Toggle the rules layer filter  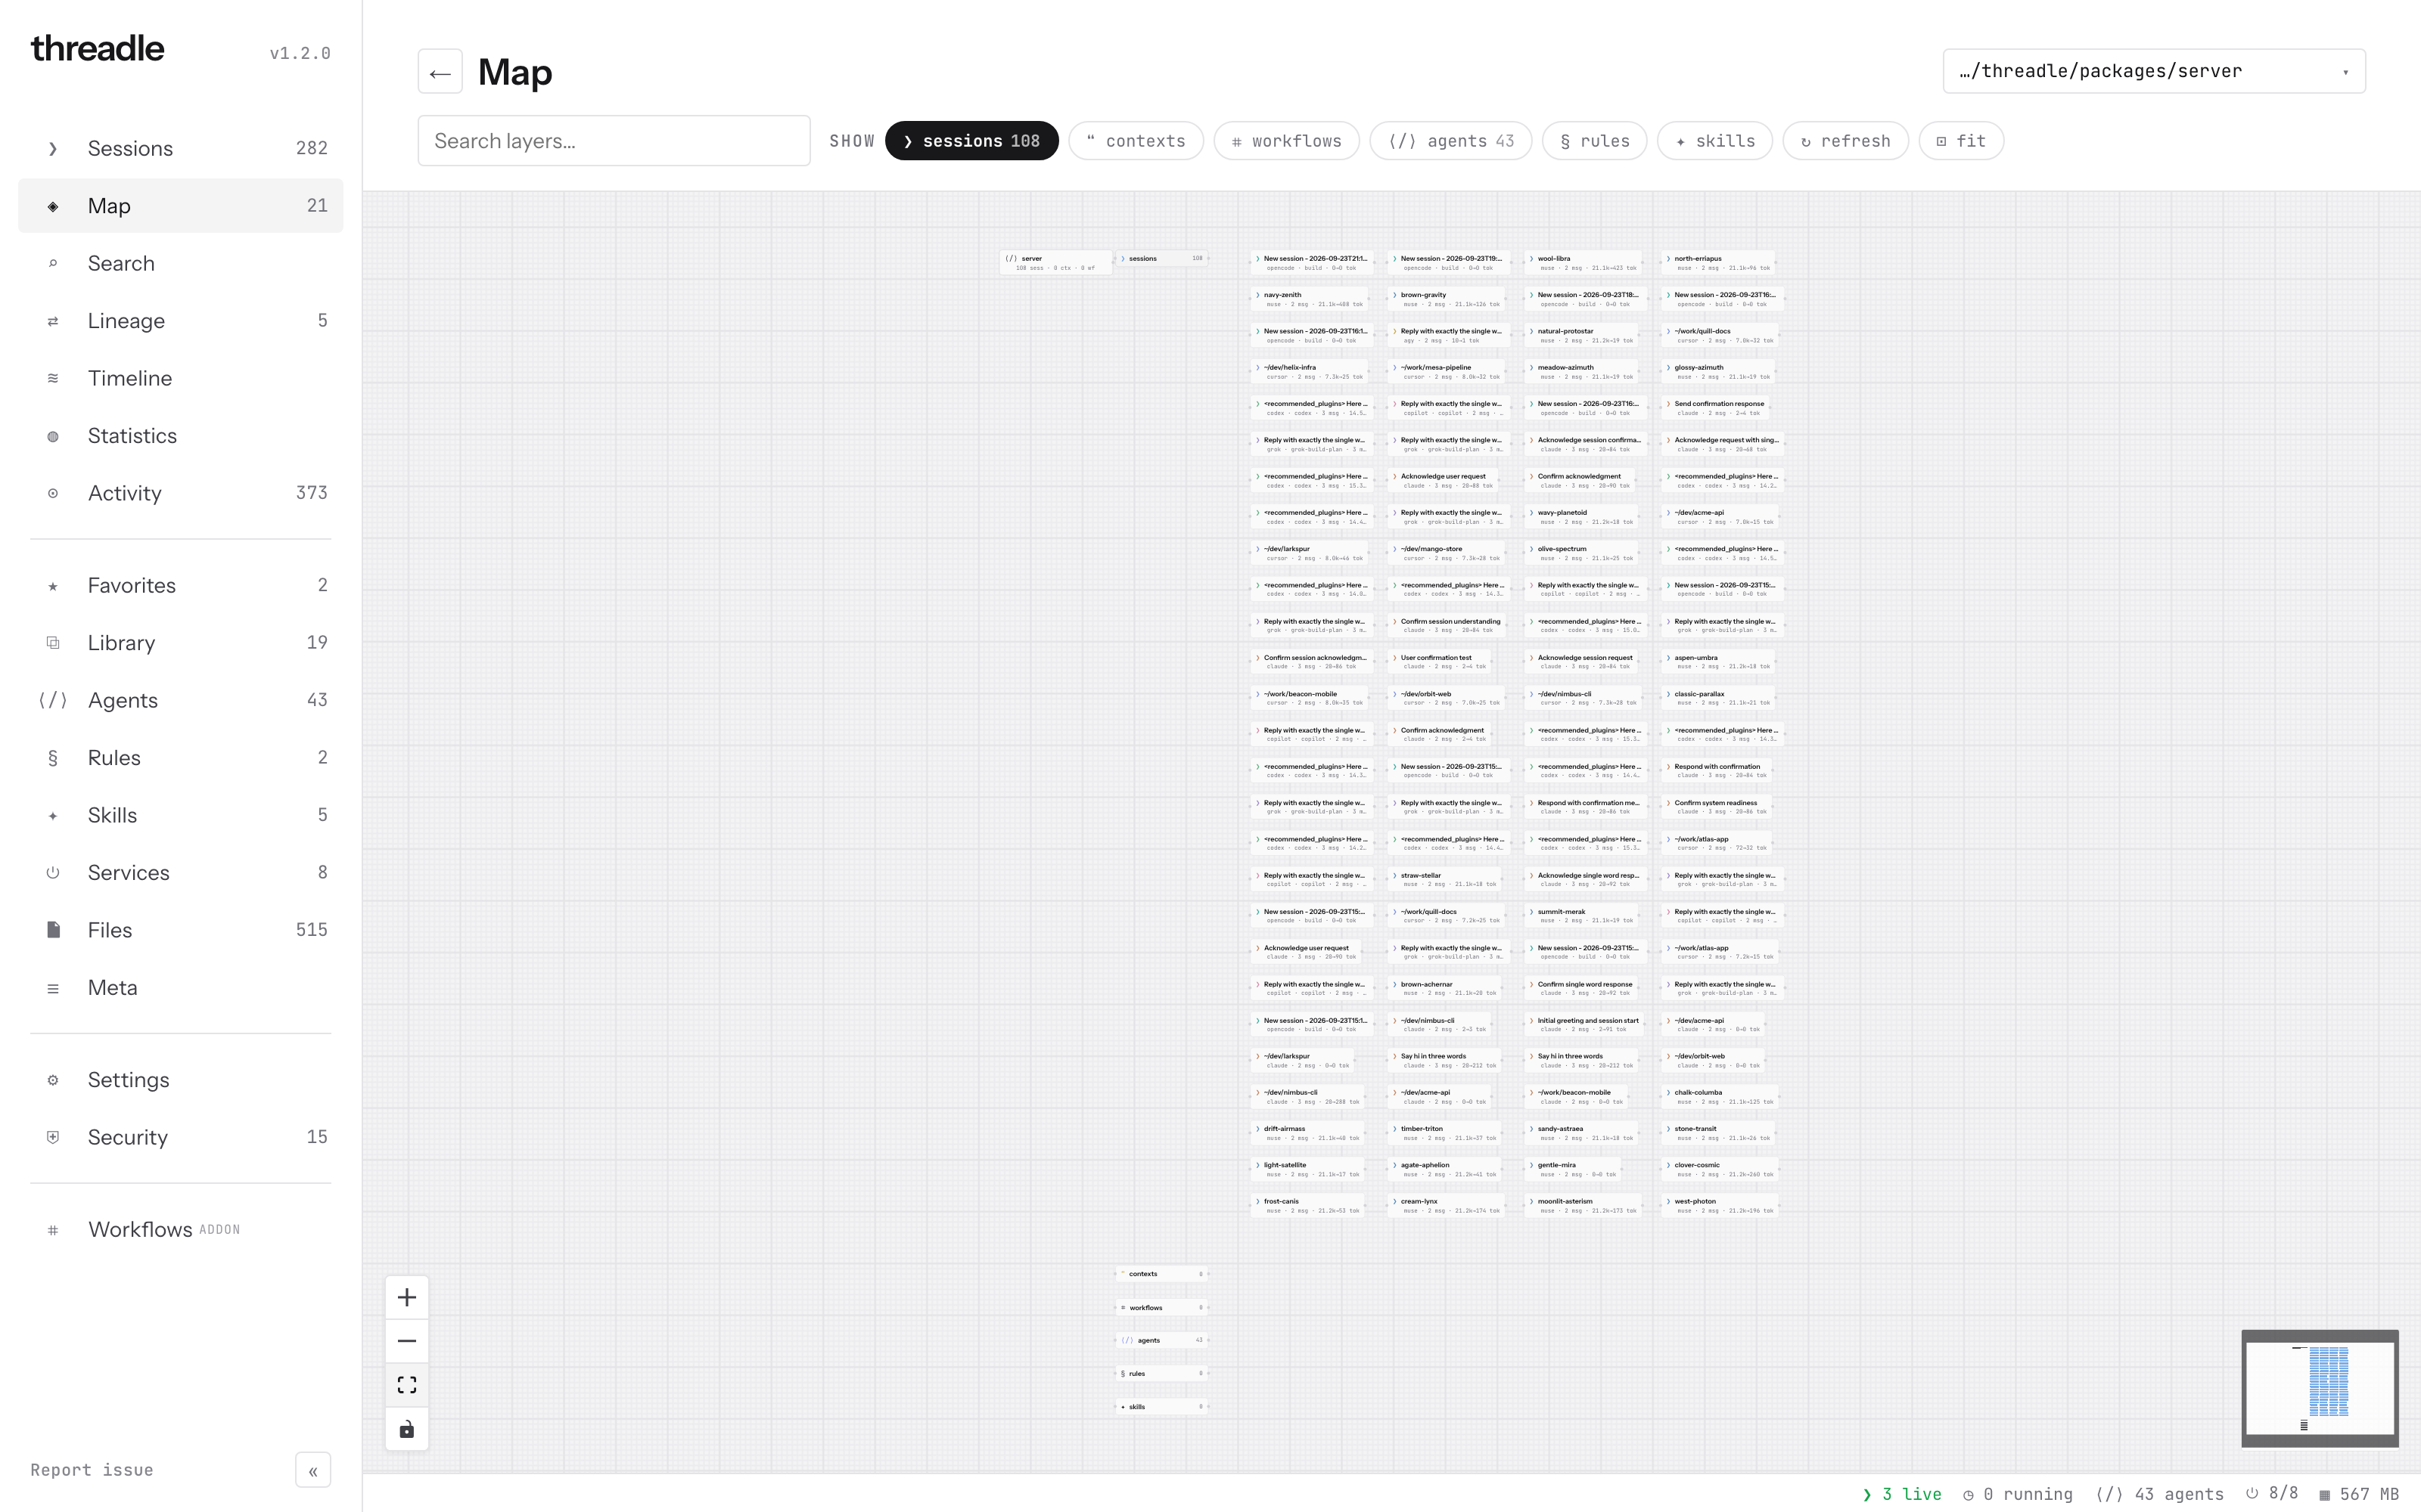pos(1595,141)
